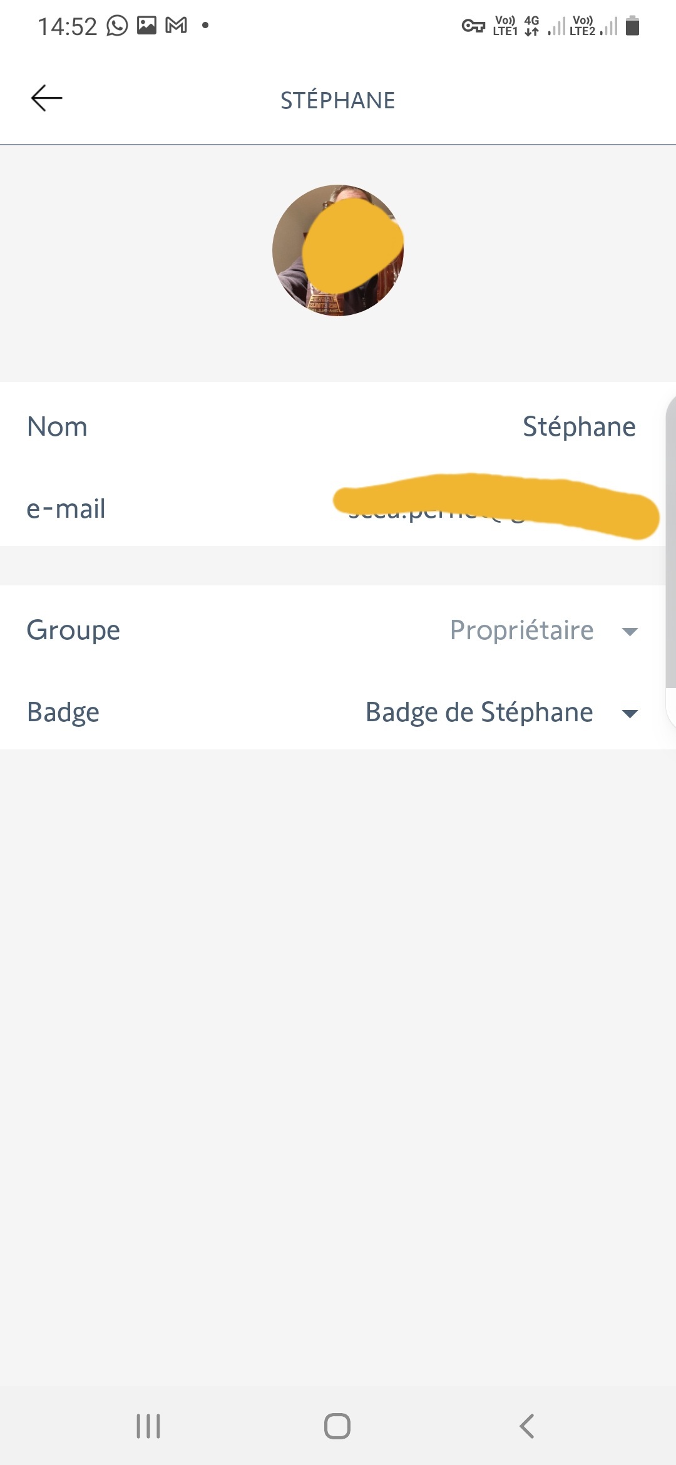The width and height of the screenshot is (676, 1465).
Task: Open recent apps from navigation bar
Action: tap(148, 1426)
